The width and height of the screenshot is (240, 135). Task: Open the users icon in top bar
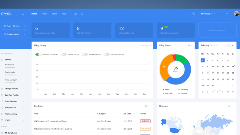(75, 14)
